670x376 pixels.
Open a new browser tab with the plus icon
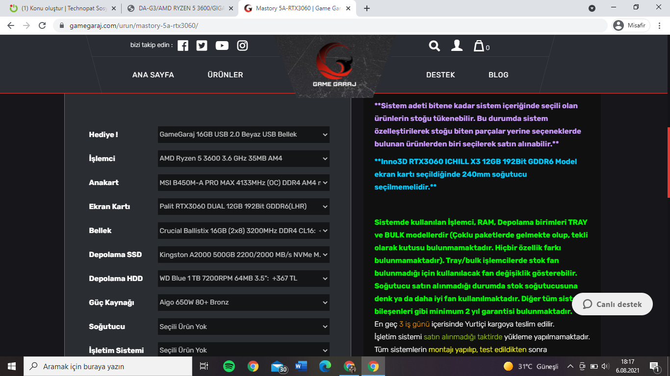366,8
